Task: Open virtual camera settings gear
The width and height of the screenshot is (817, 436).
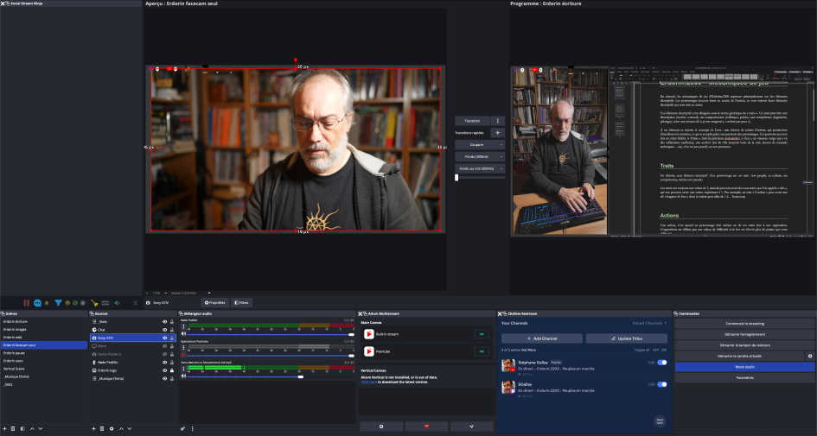Action: (810, 356)
